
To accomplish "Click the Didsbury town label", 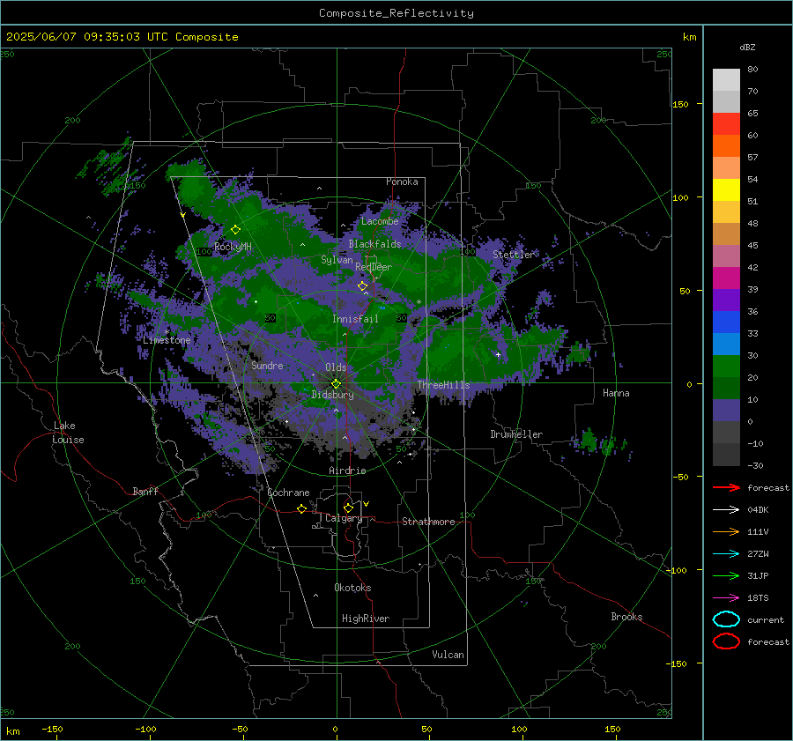I will point(333,395).
